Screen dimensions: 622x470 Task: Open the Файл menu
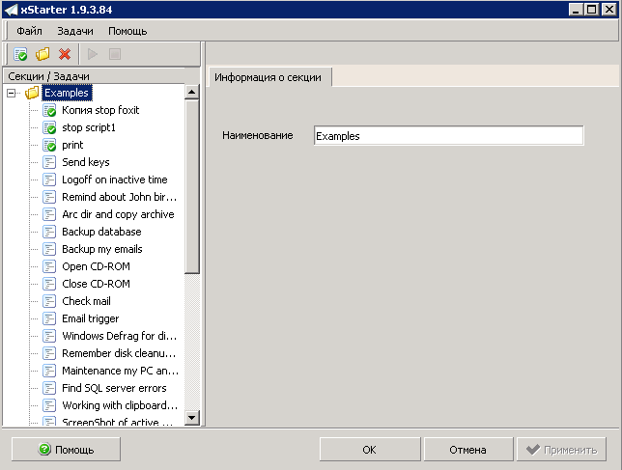tap(29, 31)
